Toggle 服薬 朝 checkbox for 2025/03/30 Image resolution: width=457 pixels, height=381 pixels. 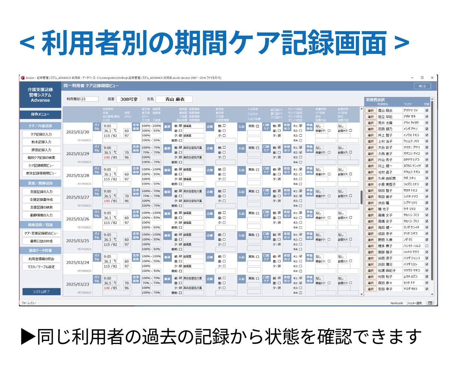tap(181, 126)
